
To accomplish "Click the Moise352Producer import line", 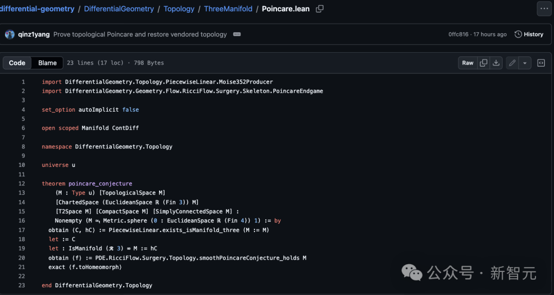I will (157, 82).
